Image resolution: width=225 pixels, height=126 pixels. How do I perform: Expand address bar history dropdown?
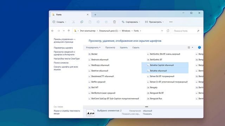pyautogui.click(x=162, y=31)
